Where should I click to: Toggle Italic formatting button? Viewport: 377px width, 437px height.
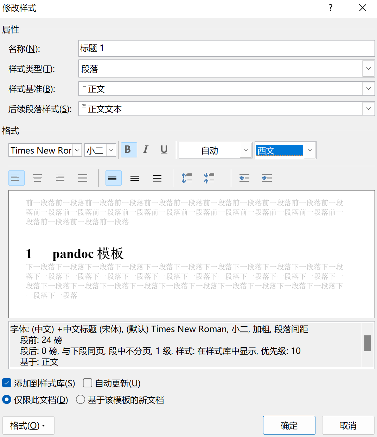[146, 150]
